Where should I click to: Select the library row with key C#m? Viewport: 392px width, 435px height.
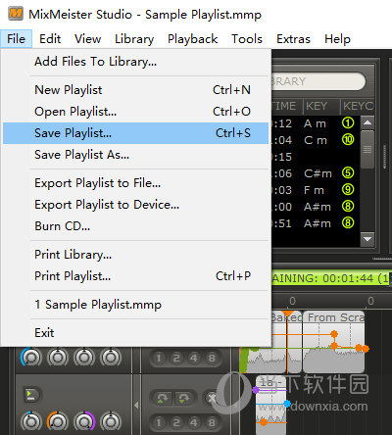[x=316, y=173]
